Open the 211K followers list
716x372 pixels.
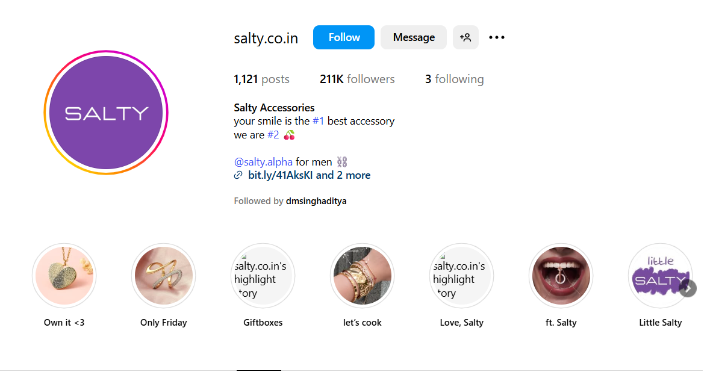(357, 79)
